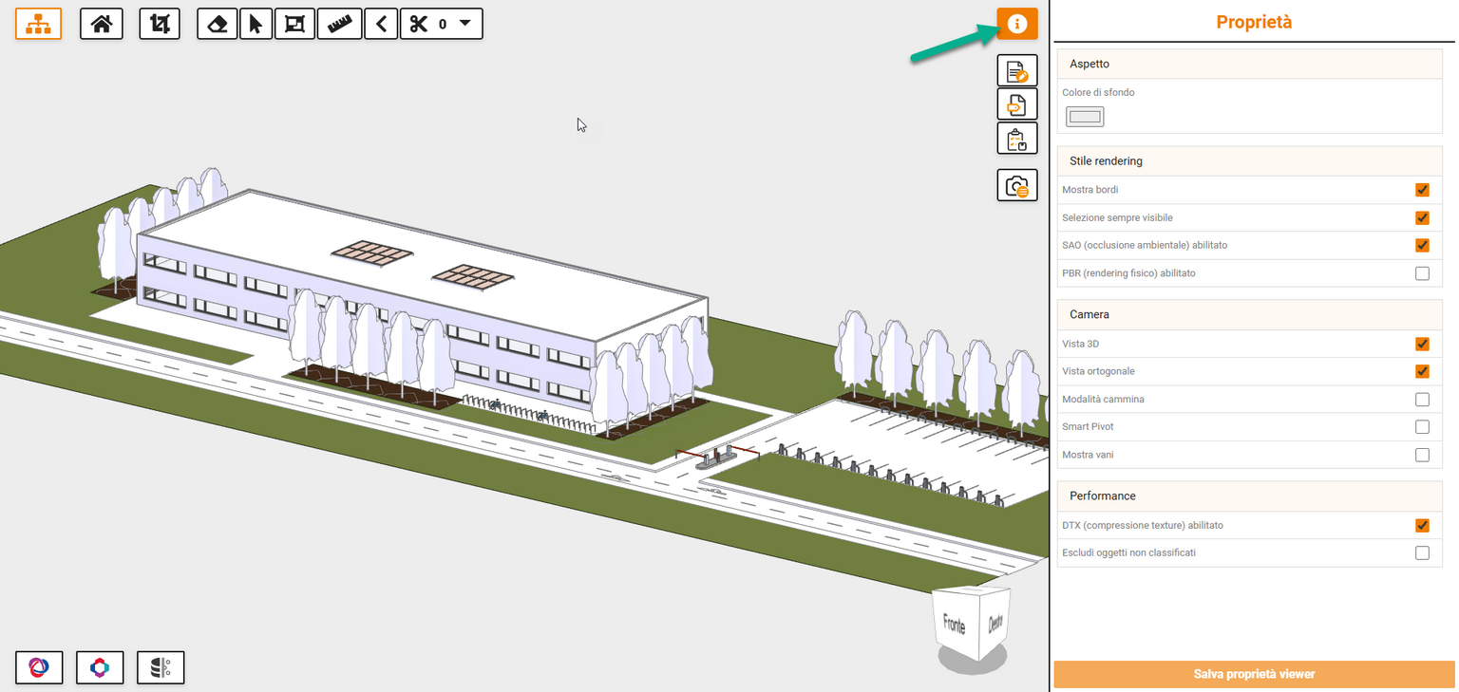1459x692 pixels.
Task: Check Escludi oggetti non classificati
Action: tap(1422, 552)
